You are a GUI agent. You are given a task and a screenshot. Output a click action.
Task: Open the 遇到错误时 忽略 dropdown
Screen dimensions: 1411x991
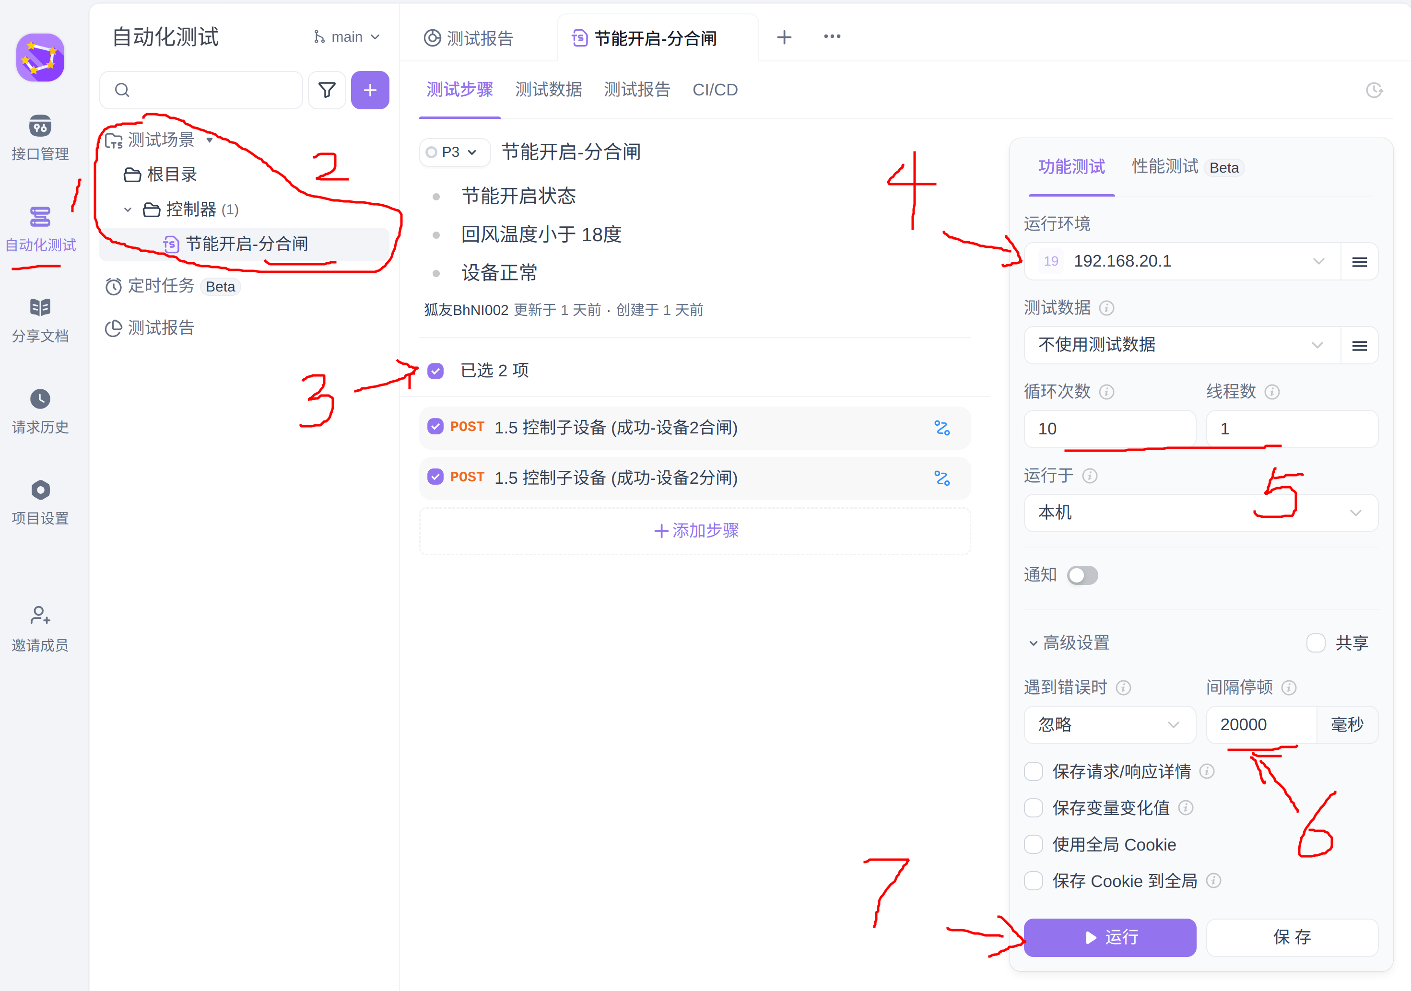[1109, 725]
